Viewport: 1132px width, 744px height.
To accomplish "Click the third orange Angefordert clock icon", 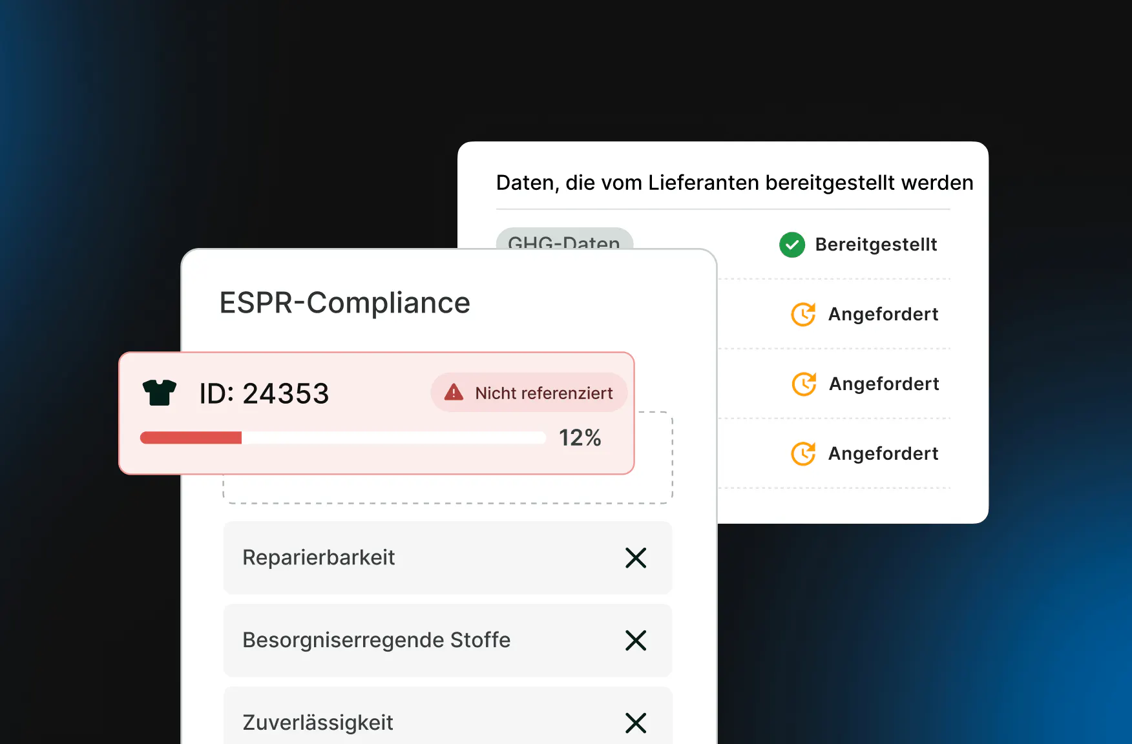I will (x=803, y=454).
